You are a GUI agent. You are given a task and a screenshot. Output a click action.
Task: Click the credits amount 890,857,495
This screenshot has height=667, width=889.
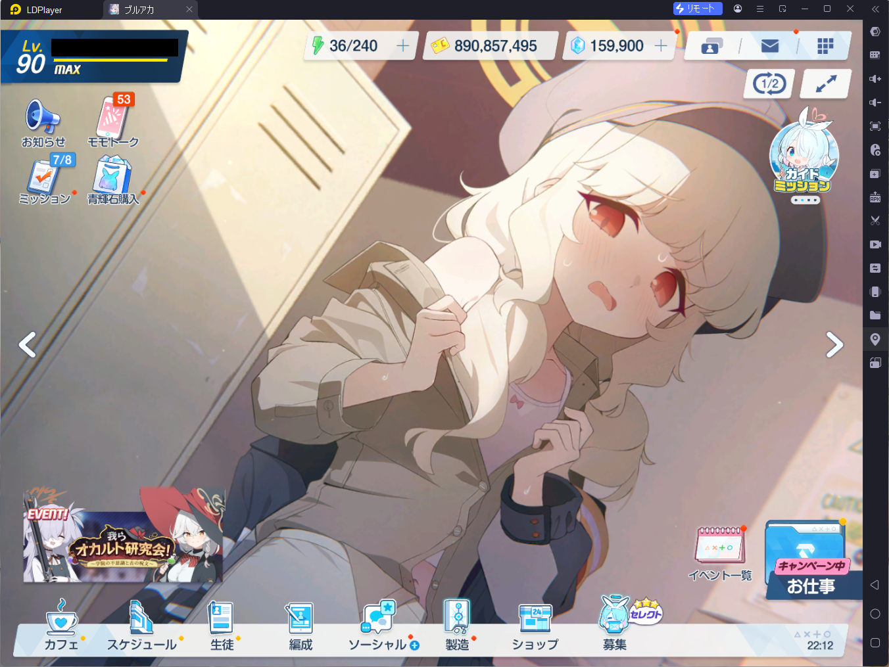(496, 46)
